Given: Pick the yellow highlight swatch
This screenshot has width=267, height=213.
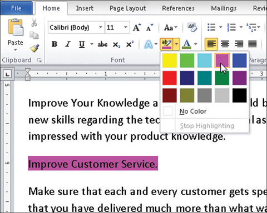Looking at the screenshot, I should coord(170,60).
